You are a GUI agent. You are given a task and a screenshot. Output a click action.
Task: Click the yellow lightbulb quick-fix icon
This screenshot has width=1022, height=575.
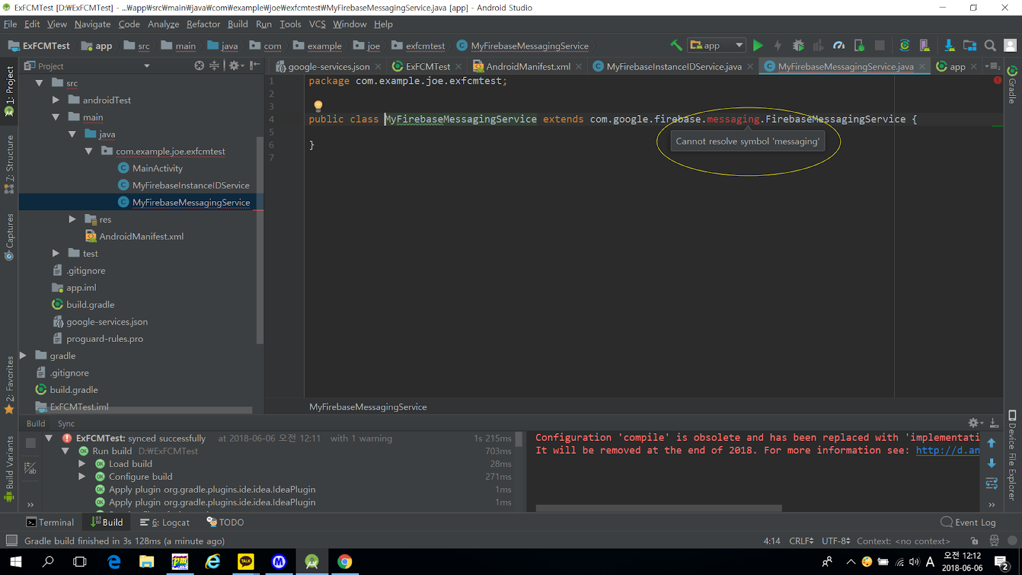point(318,105)
